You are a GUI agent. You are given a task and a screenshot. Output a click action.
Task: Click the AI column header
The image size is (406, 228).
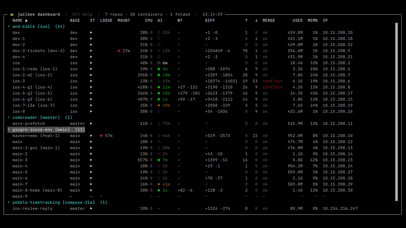pos(160,20)
